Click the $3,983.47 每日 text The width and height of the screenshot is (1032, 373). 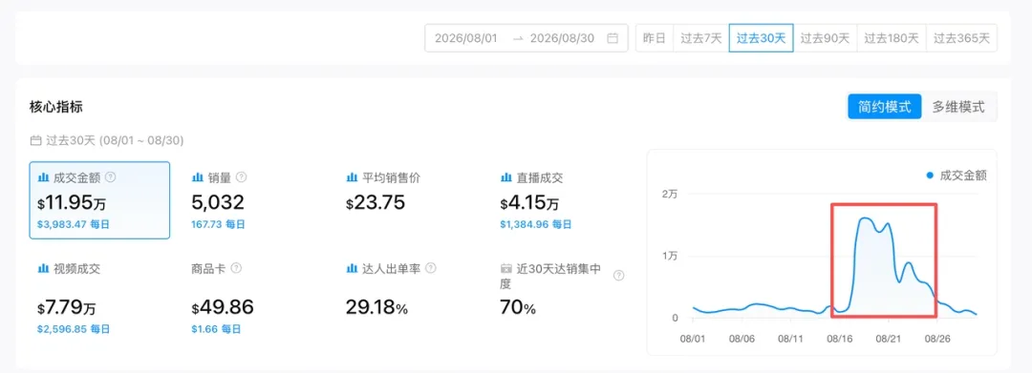click(74, 224)
